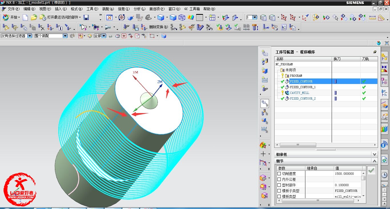Click the measure angle protractor icon

[x=381, y=18]
